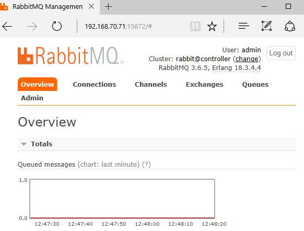
Task: Click the 0.0 chart axis value
Action: tap(23, 218)
